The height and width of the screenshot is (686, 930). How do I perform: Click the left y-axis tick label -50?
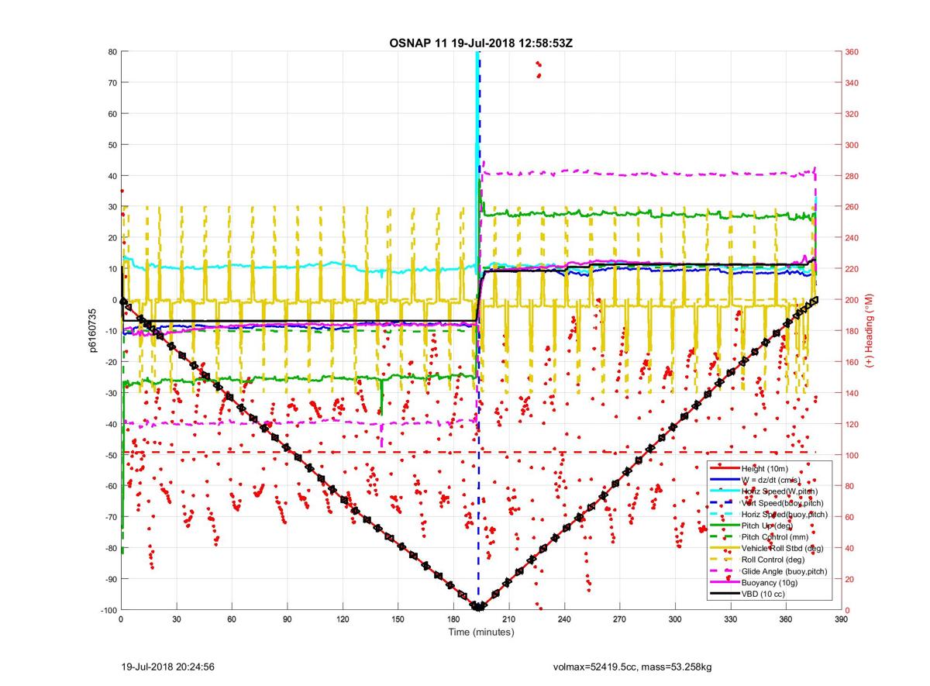[x=110, y=455]
